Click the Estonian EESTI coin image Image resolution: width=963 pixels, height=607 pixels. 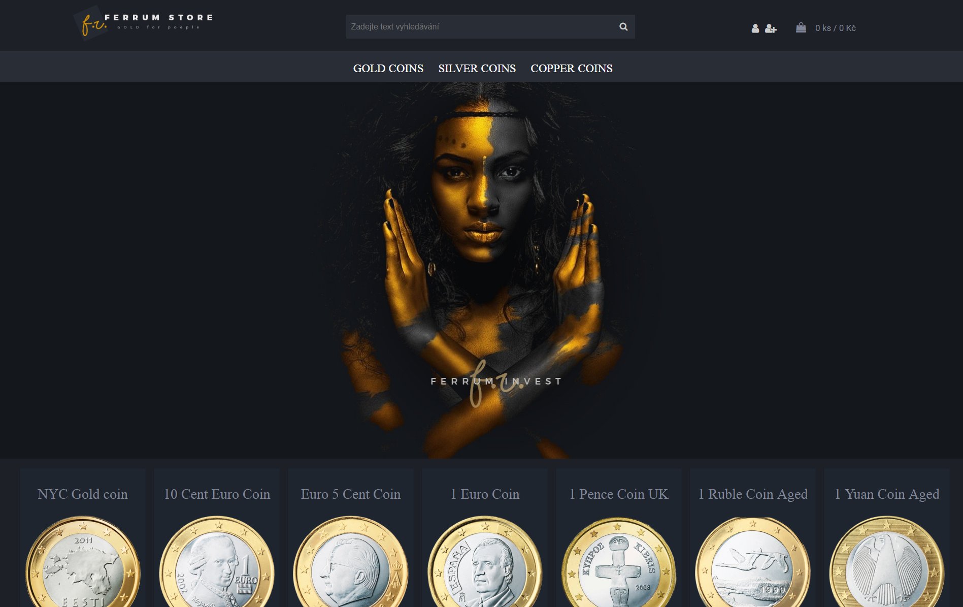click(x=83, y=562)
